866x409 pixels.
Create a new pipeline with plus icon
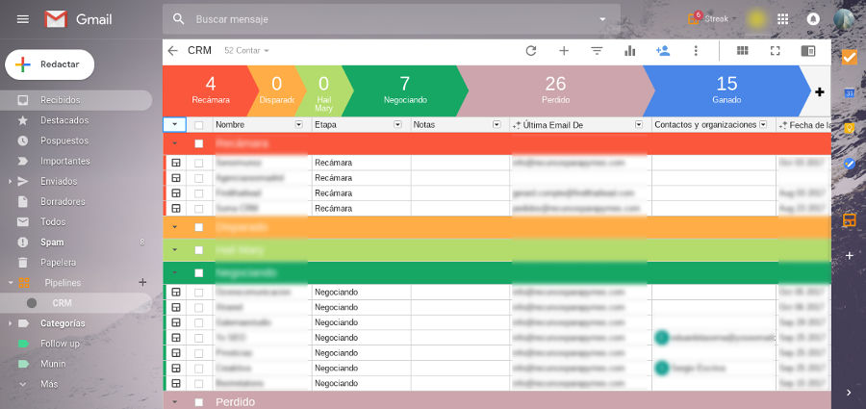click(x=142, y=282)
